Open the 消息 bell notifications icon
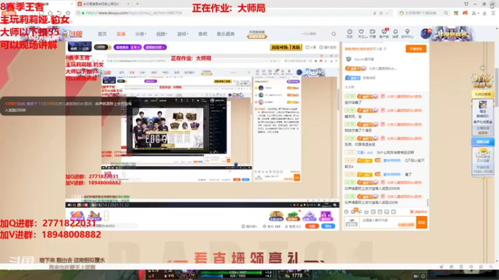Screen dimensions: 499x280 click(x=395, y=34)
